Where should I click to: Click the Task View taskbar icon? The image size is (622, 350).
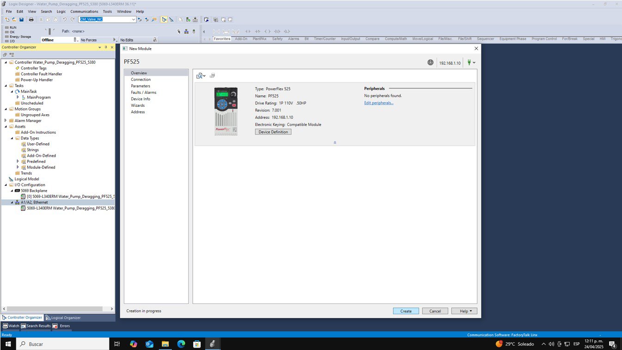coord(117,344)
